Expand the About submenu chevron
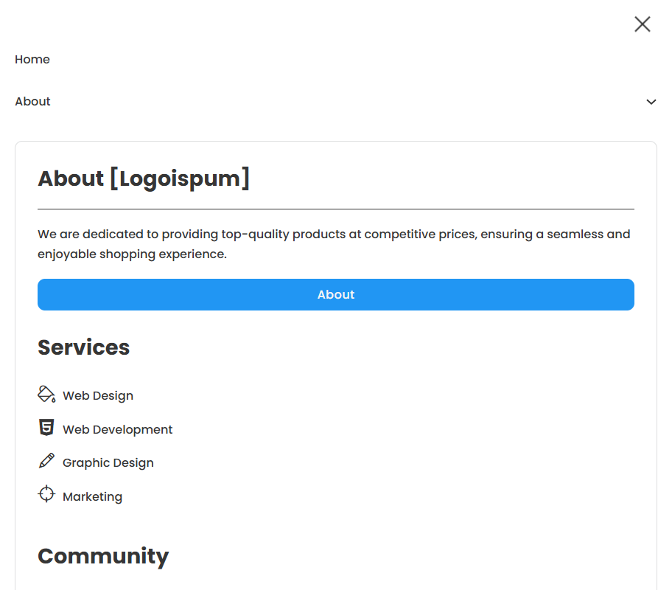 tap(651, 102)
